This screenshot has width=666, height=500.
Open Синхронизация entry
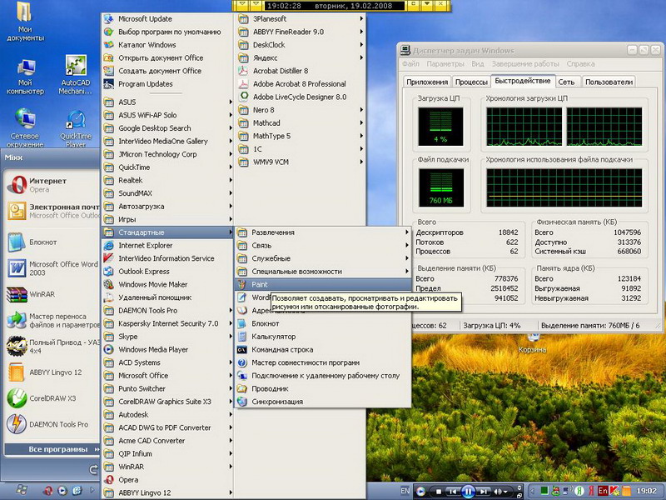pyautogui.click(x=323, y=402)
